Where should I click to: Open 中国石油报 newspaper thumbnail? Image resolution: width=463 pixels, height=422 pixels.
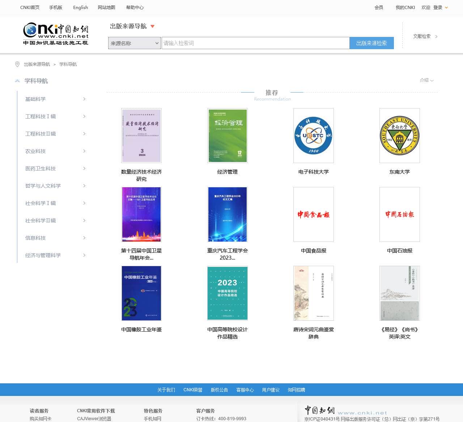tap(400, 214)
